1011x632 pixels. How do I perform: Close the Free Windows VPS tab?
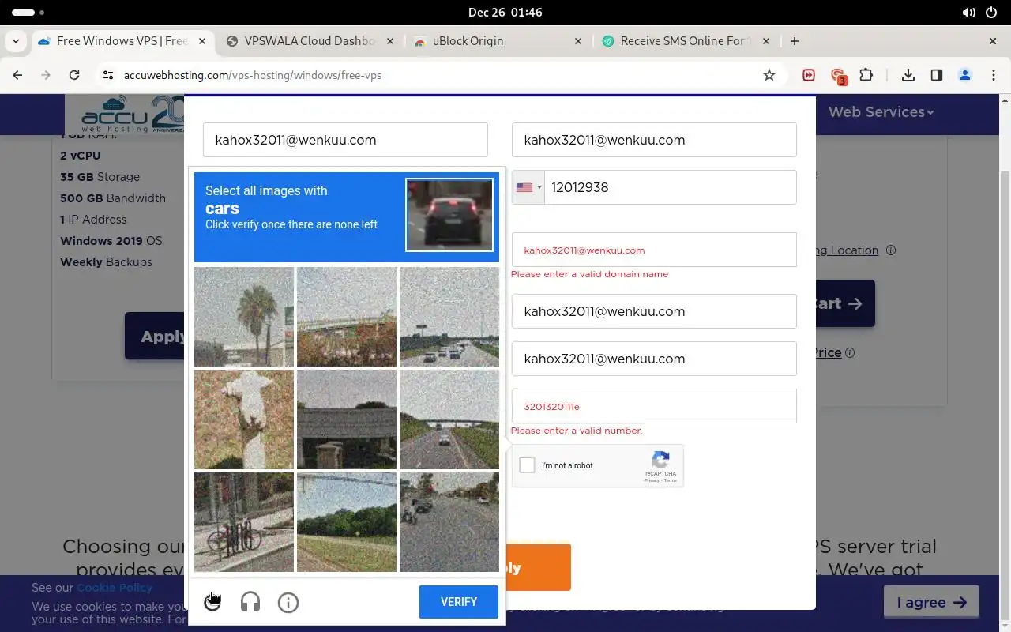(202, 41)
